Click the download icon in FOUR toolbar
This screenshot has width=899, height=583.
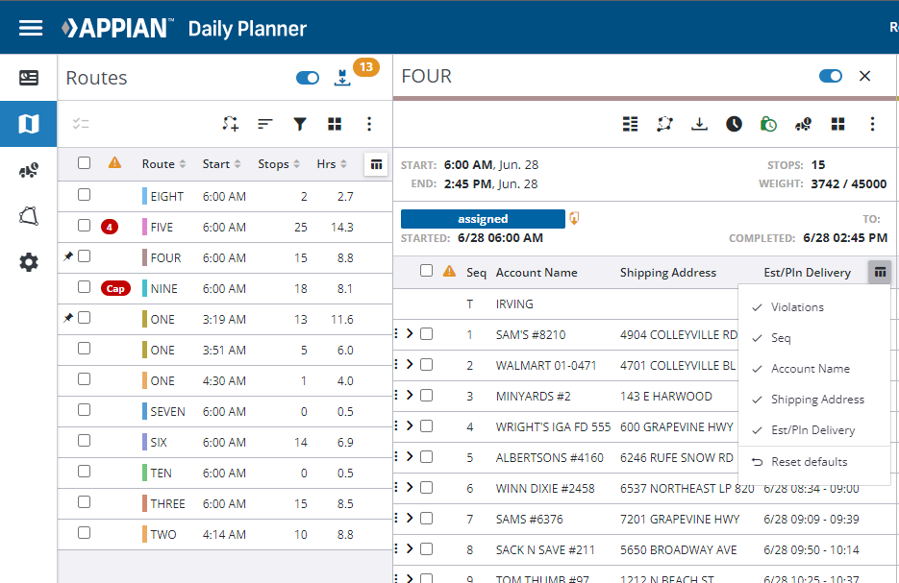coord(699,124)
